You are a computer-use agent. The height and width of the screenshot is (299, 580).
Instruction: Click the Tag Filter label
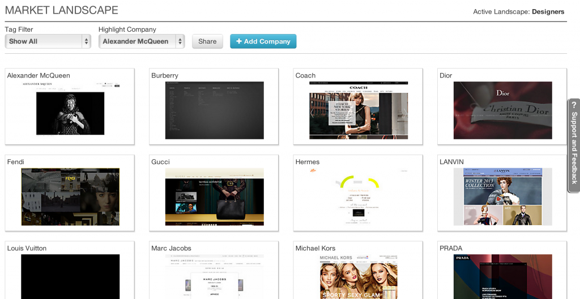19,29
